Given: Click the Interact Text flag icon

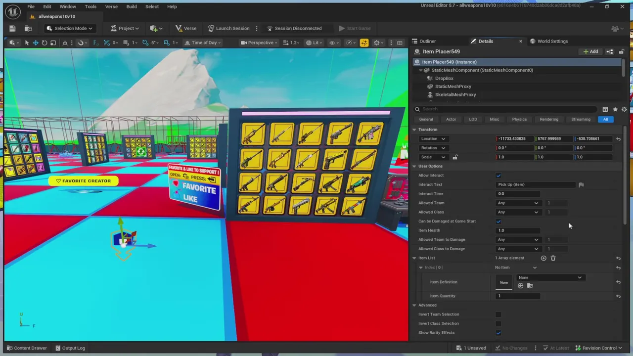Looking at the screenshot, I should tap(582, 184).
